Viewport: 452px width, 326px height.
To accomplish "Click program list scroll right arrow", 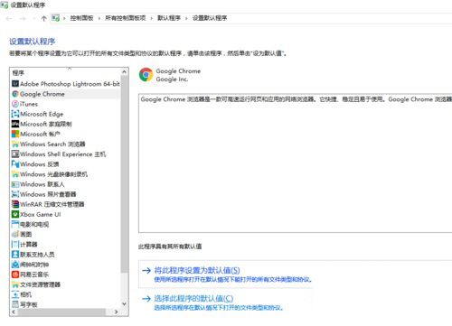I will pos(117,312).
